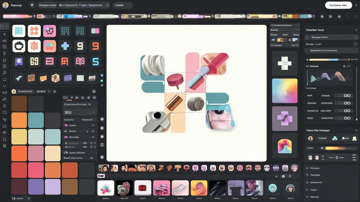Choose the blue S glyph tile
360x202 pixels.
[x=95, y=61]
